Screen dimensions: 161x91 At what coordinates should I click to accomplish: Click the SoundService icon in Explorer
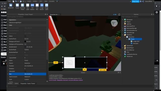(125, 50)
